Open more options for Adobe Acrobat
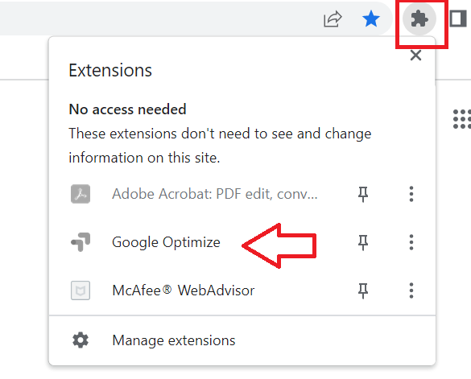 [x=411, y=194]
